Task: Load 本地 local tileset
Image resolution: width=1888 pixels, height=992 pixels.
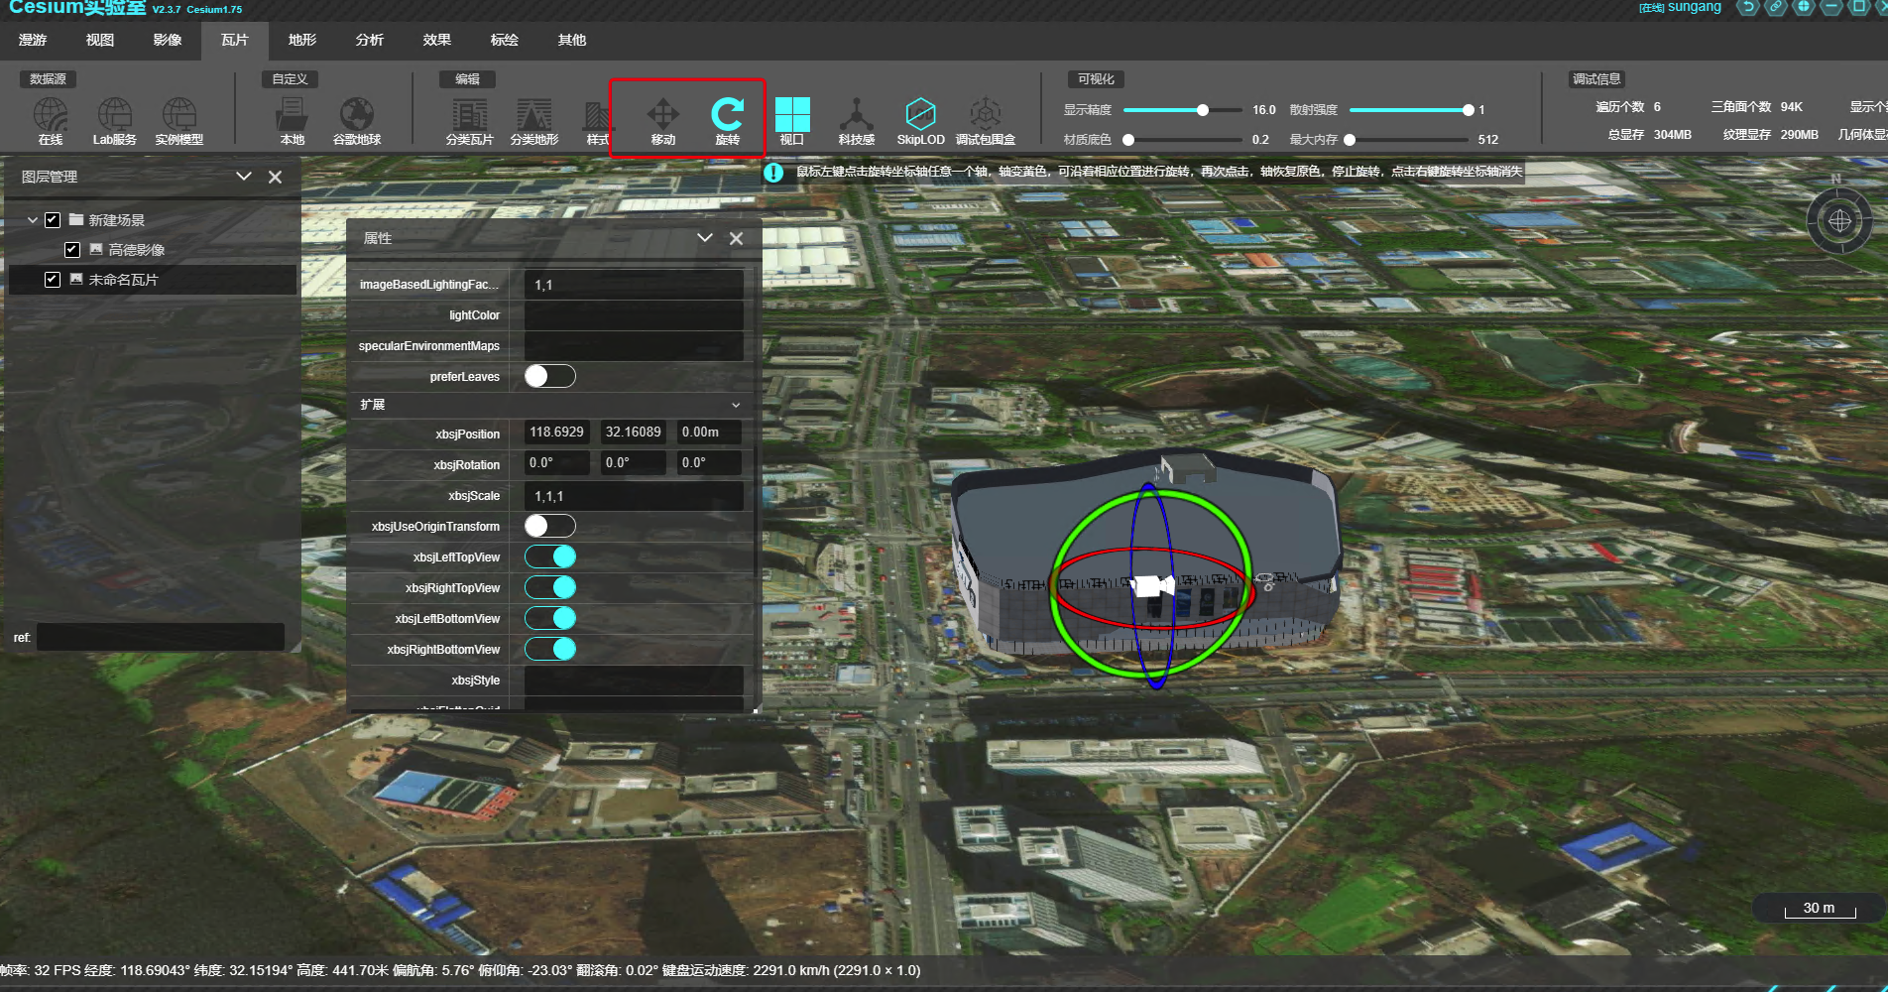Action: point(292,120)
